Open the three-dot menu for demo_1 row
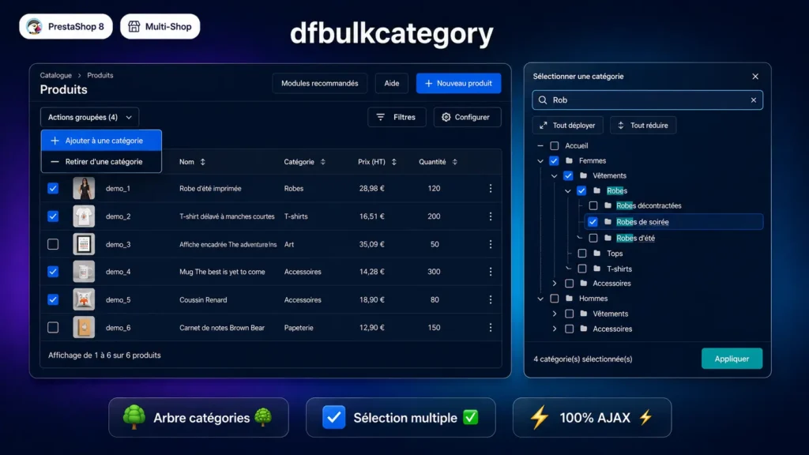The image size is (809, 455). point(490,188)
